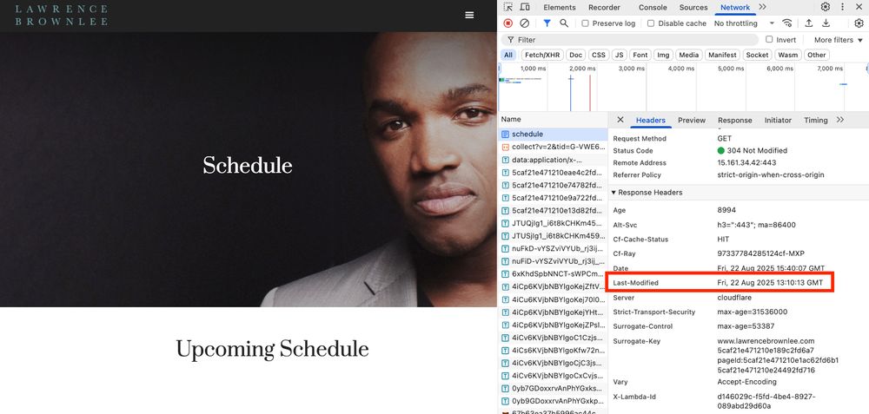Click the Cf-Ray header value
The image size is (869, 414).
760,253
